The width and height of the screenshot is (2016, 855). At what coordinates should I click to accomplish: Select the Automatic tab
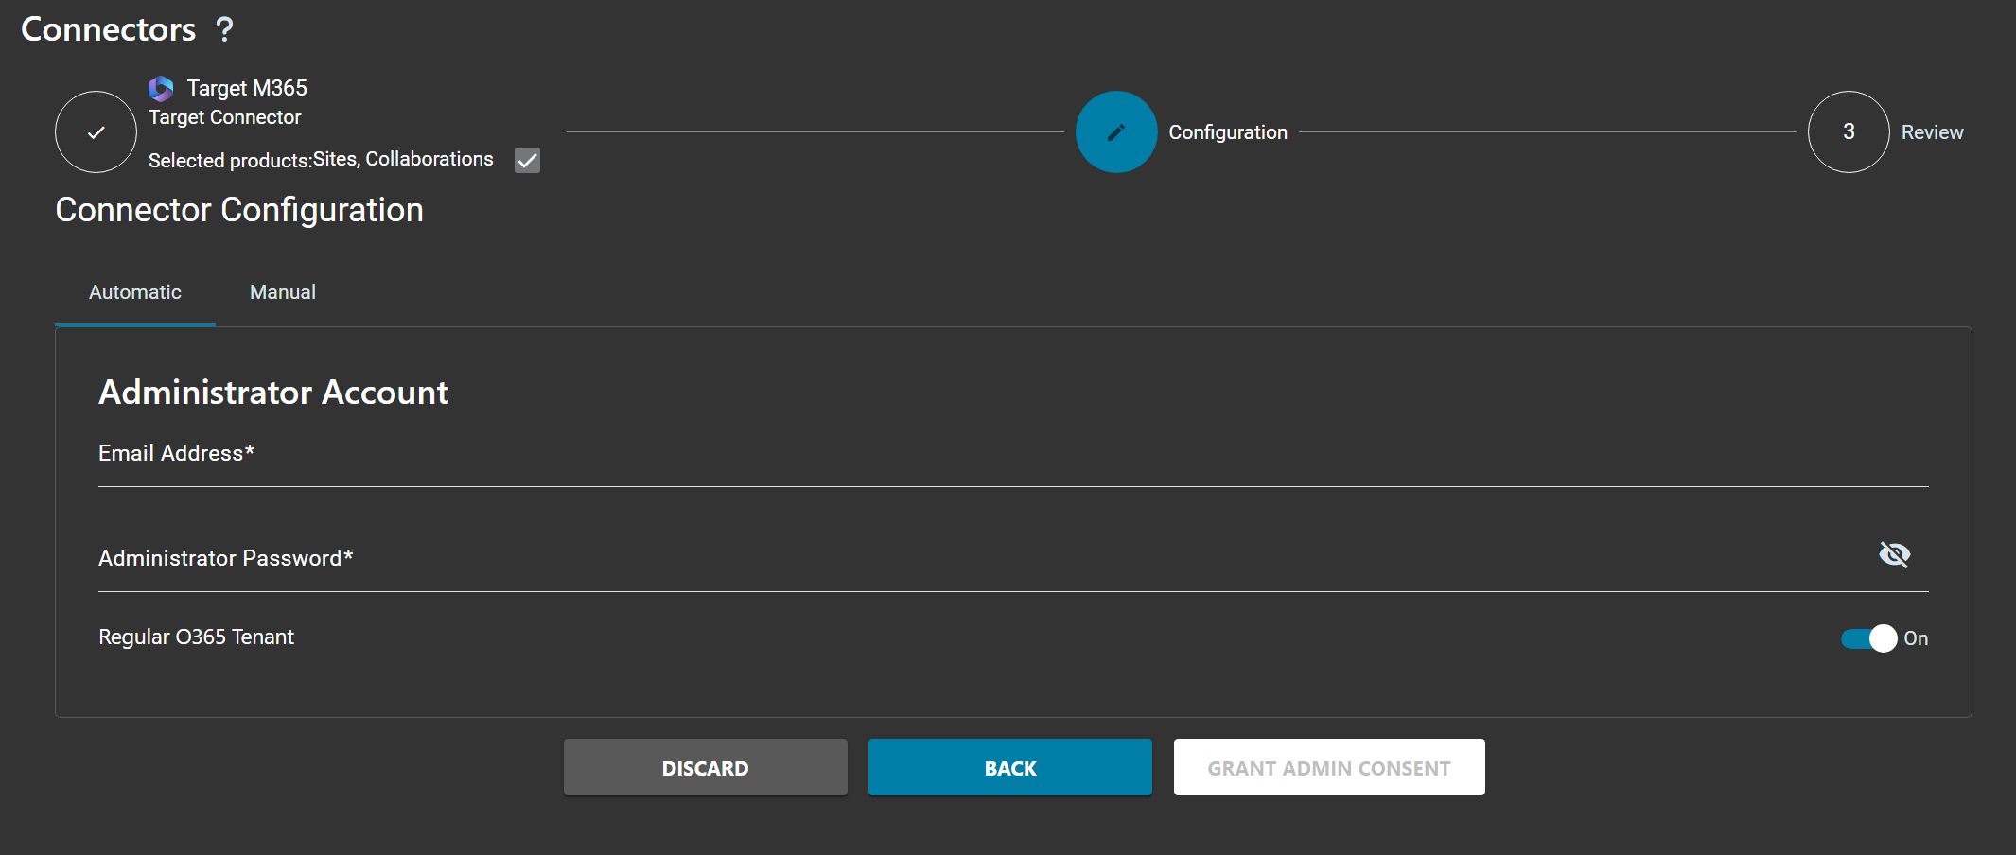click(134, 291)
